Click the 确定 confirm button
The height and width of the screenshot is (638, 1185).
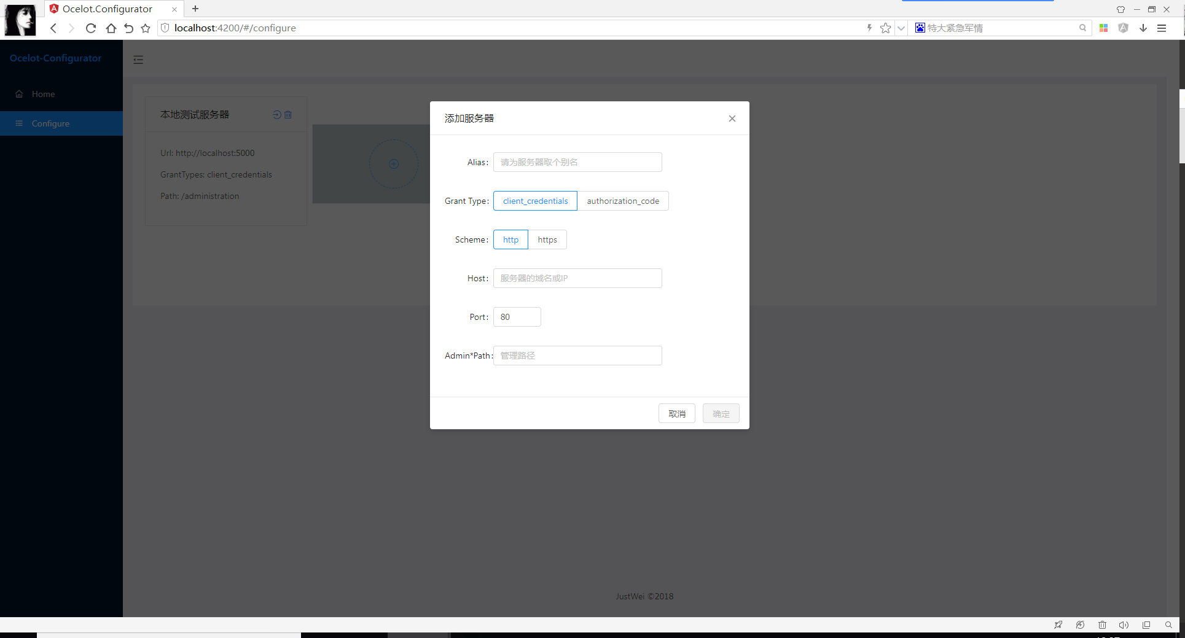[721, 413]
